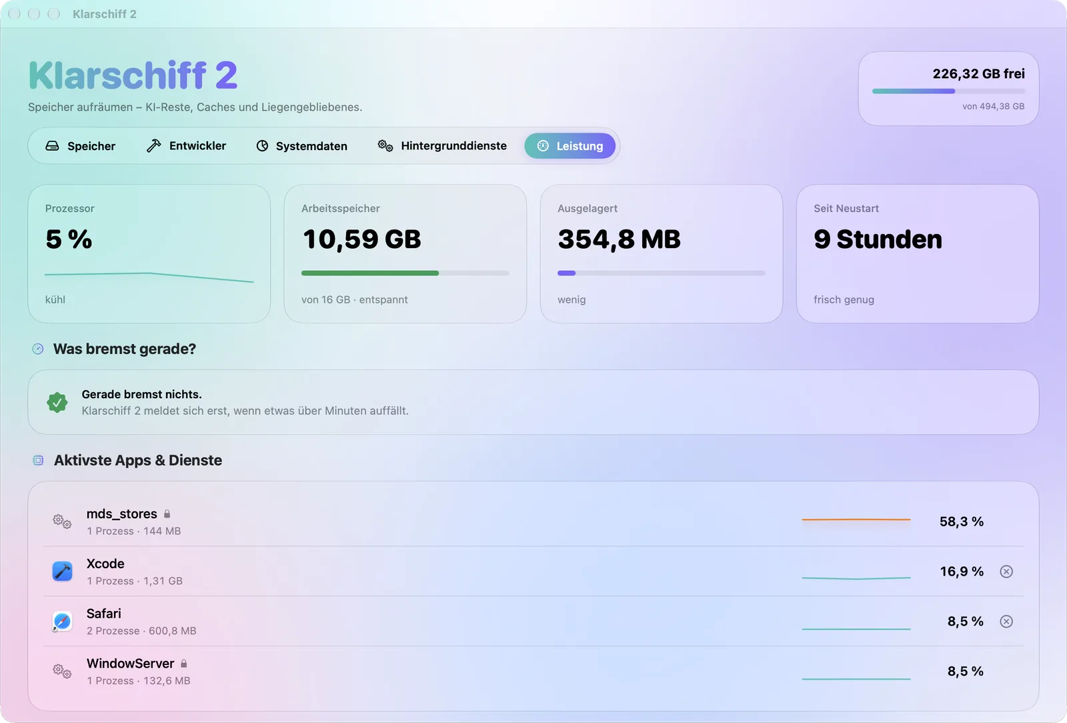Click the mds_stores 58,3 % value

point(962,522)
